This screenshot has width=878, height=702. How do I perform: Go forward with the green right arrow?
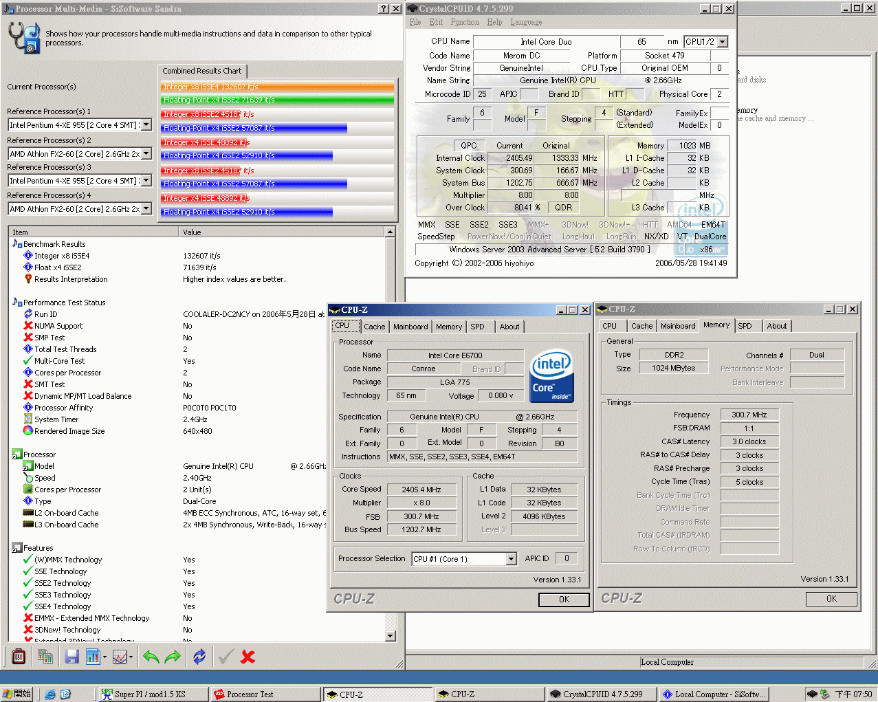(173, 657)
